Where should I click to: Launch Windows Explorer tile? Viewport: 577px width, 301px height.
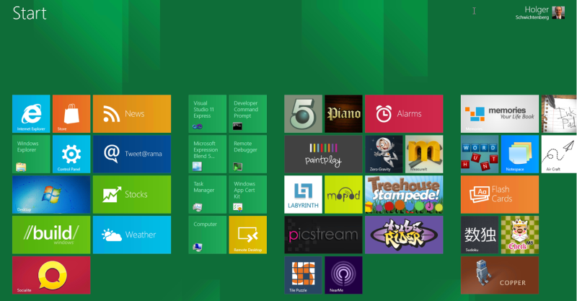tap(31, 154)
